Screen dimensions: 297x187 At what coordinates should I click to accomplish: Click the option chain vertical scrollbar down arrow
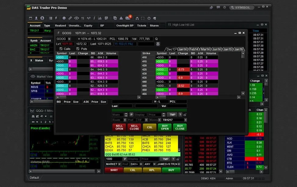pos(243,93)
